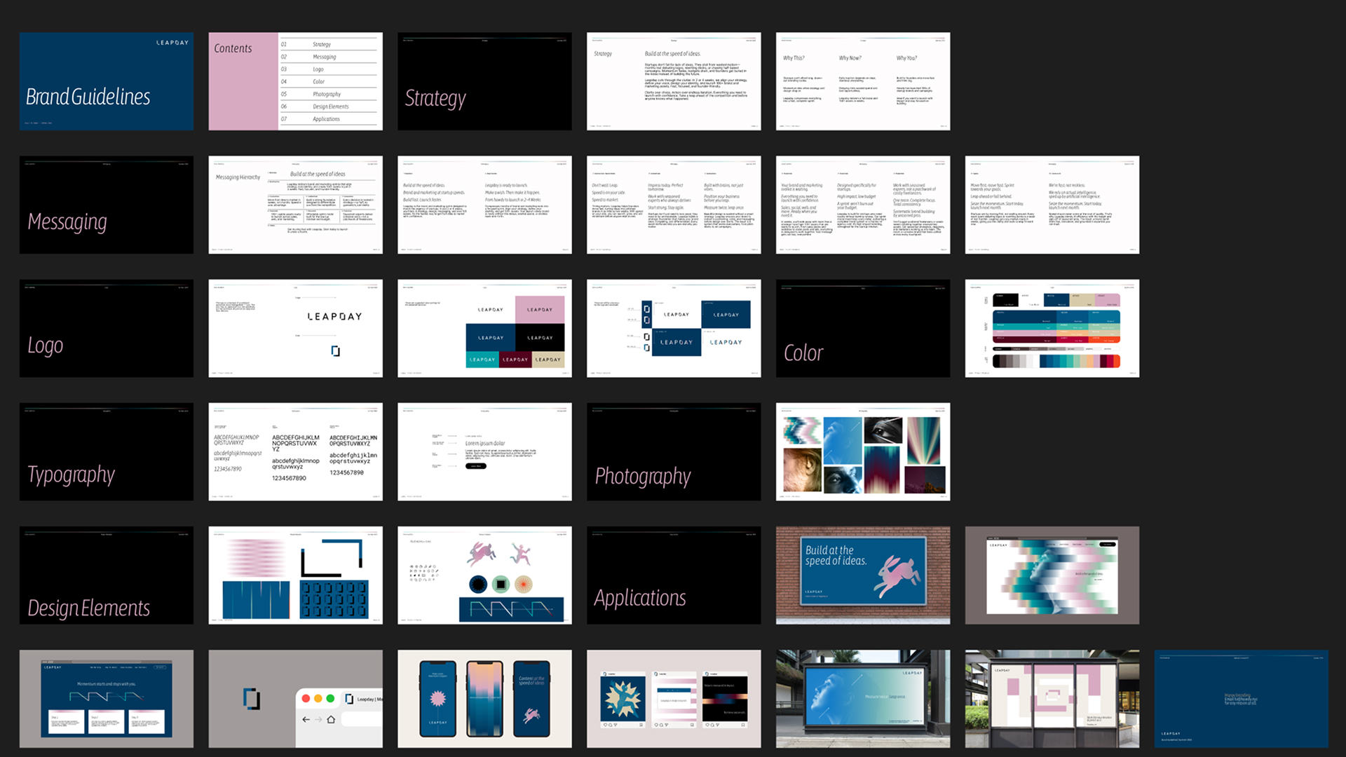Image resolution: width=1346 pixels, height=757 pixels.
Task: Select the color palette swatches slide
Action: click(x=1052, y=328)
